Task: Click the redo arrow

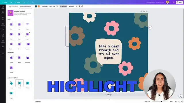Action: point(28,2)
